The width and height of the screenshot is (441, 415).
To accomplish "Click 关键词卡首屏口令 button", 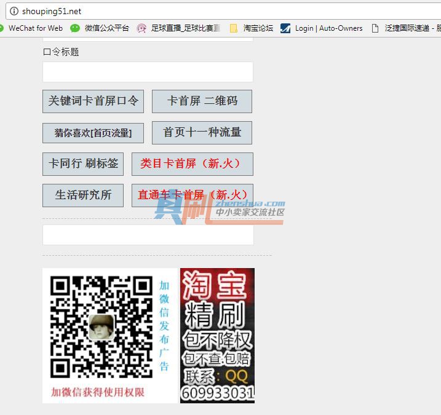I will click(93, 101).
